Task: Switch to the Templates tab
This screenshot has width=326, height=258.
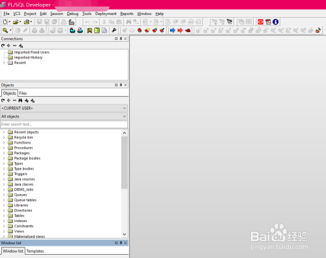Action: pos(35,251)
